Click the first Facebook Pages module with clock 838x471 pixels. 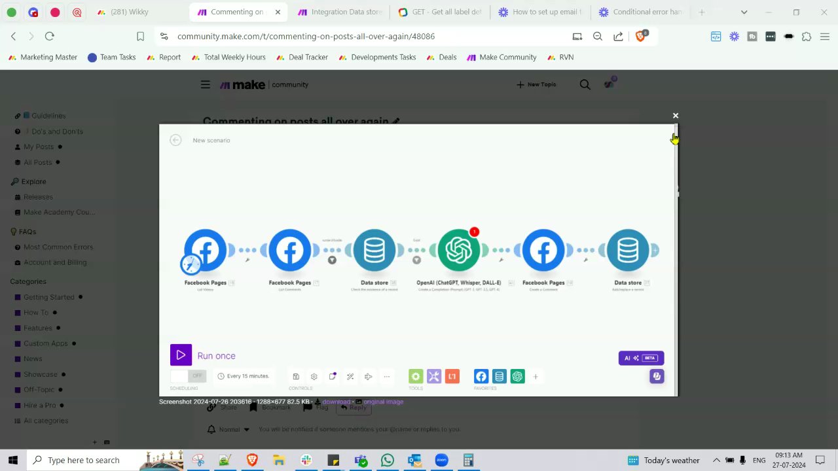point(205,250)
